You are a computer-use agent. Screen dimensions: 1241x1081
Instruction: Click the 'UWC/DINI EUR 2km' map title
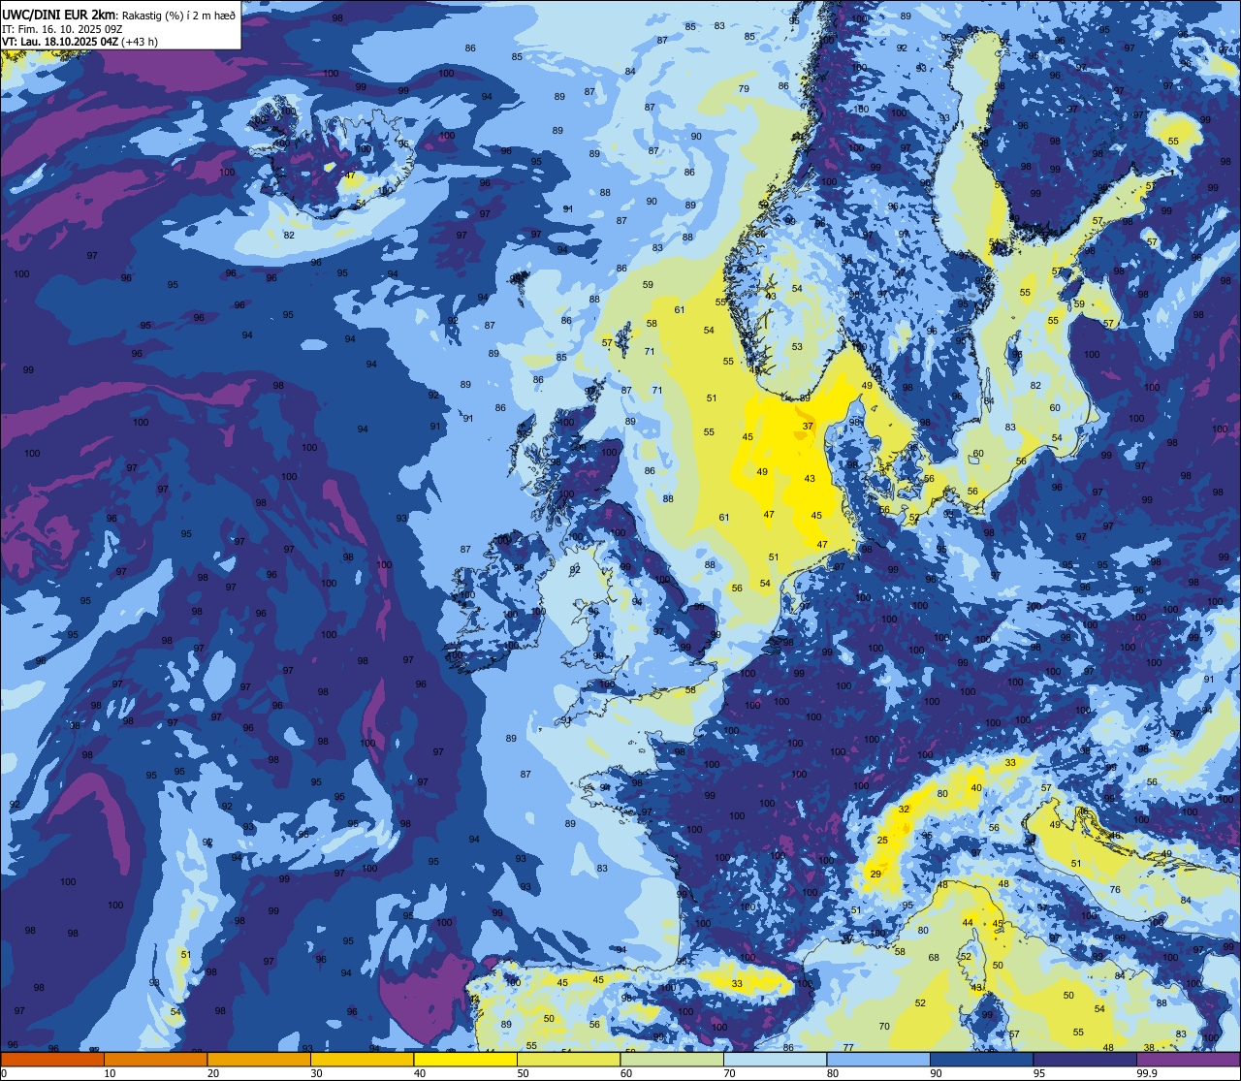point(59,15)
